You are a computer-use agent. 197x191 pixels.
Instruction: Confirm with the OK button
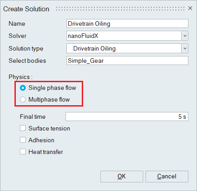point(122,177)
